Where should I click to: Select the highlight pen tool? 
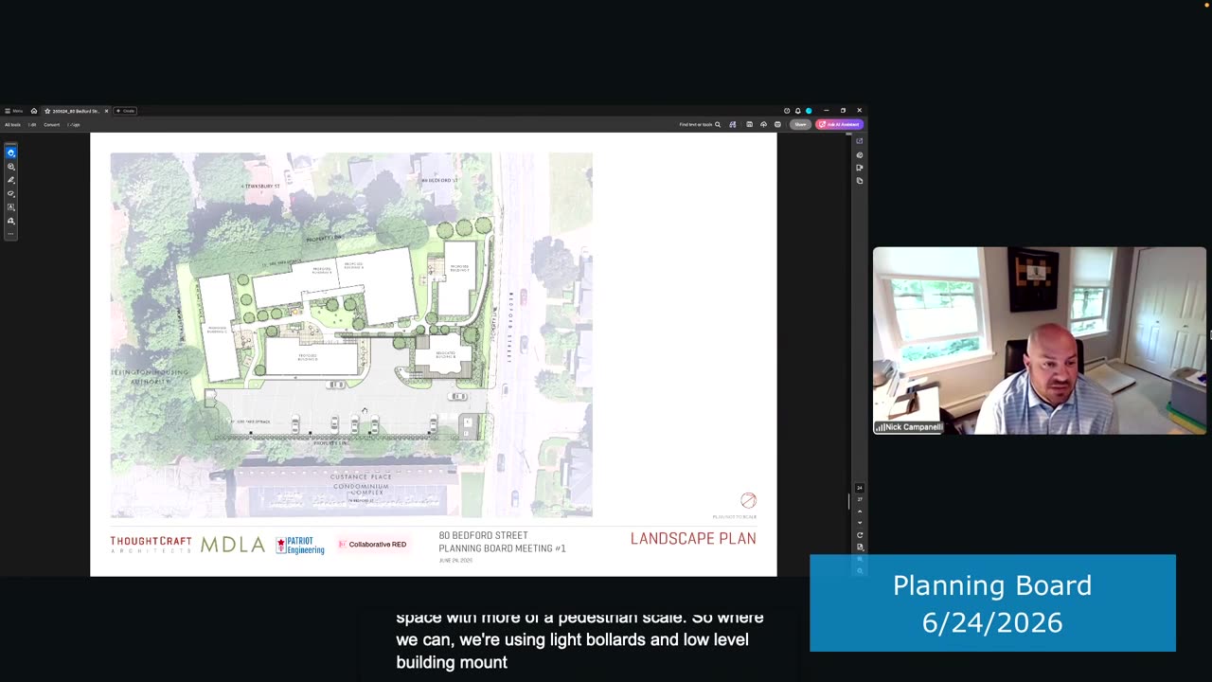[11, 180]
